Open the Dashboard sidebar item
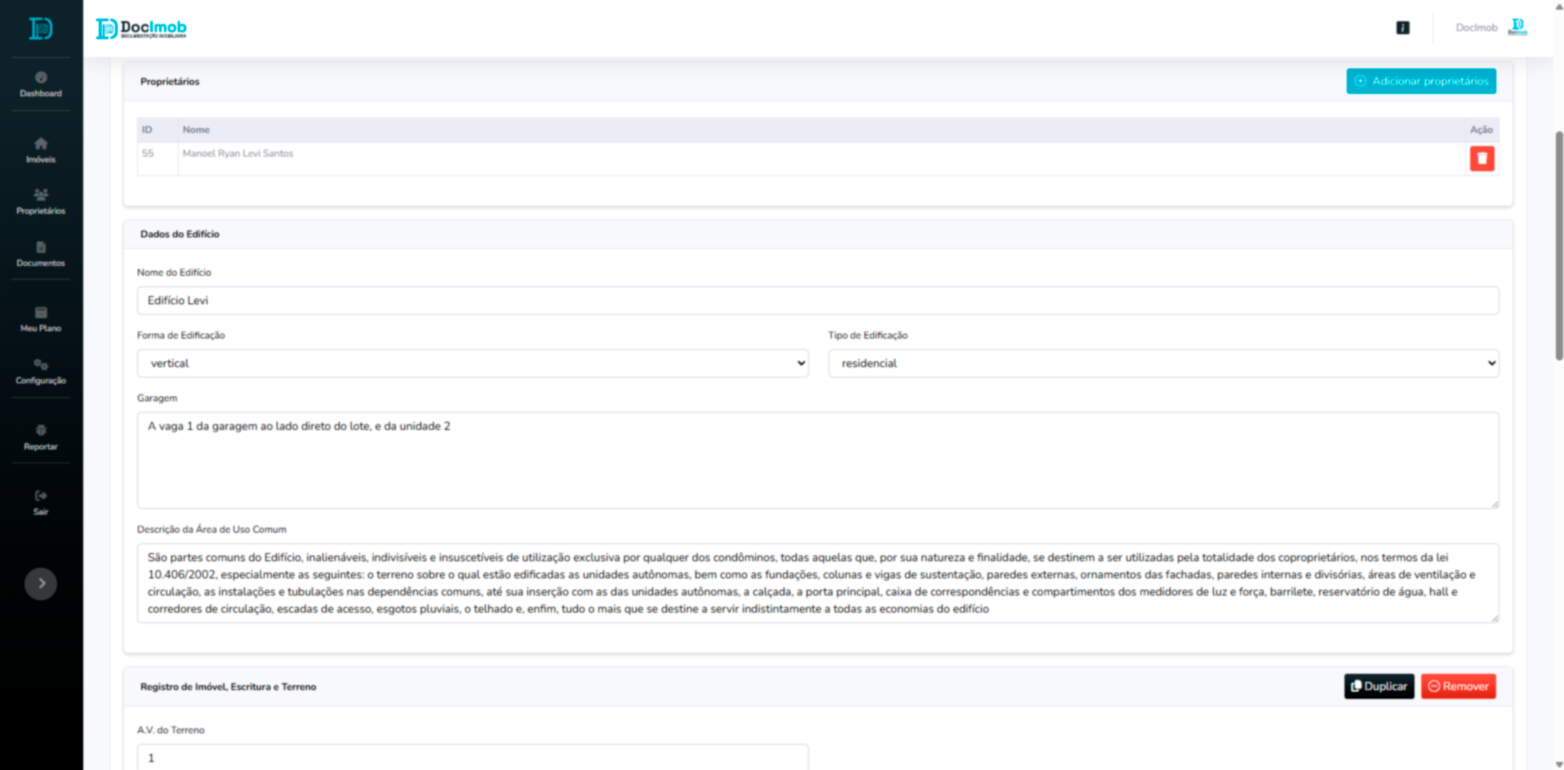This screenshot has height=770, width=1564. point(41,84)
